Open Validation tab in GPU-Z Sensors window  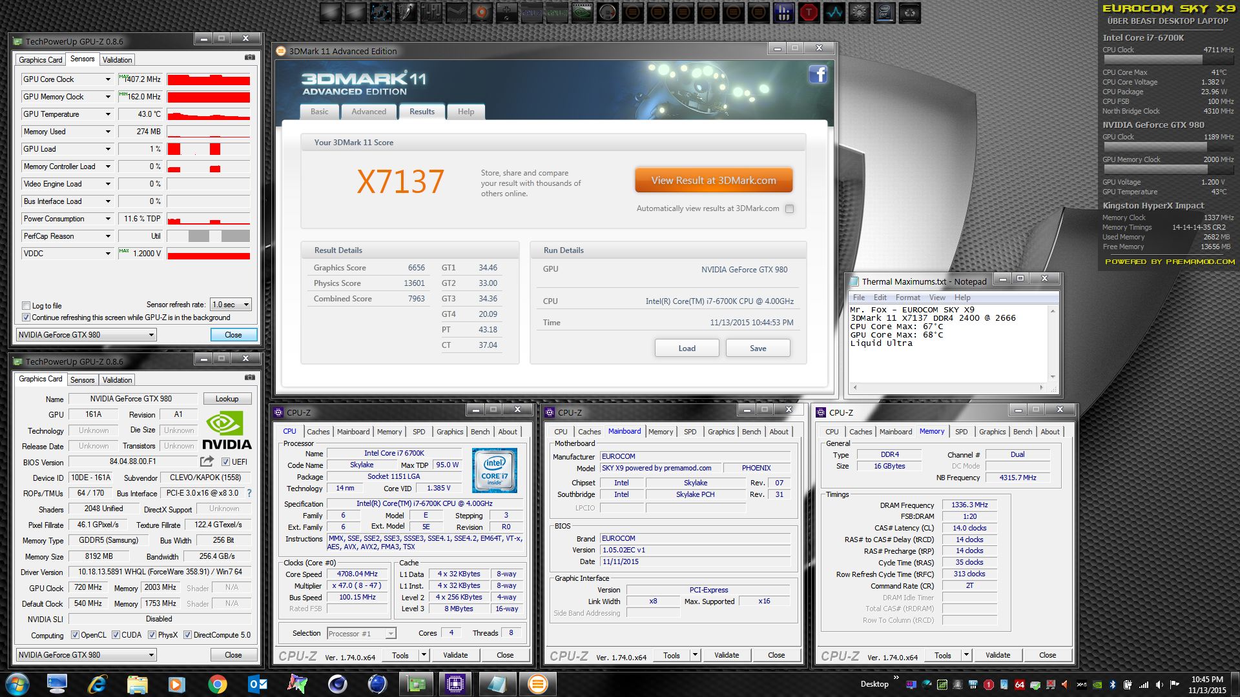[117, 60]
